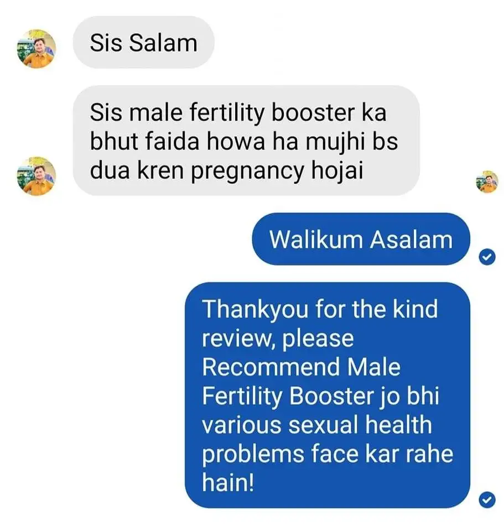
Task: Tap the delivered checkmark next to "Walikum Asalam"
Action: pos(487,257)
